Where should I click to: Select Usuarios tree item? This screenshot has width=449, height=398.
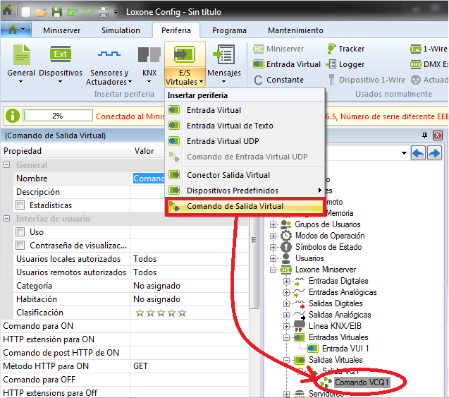coord(309,258)
